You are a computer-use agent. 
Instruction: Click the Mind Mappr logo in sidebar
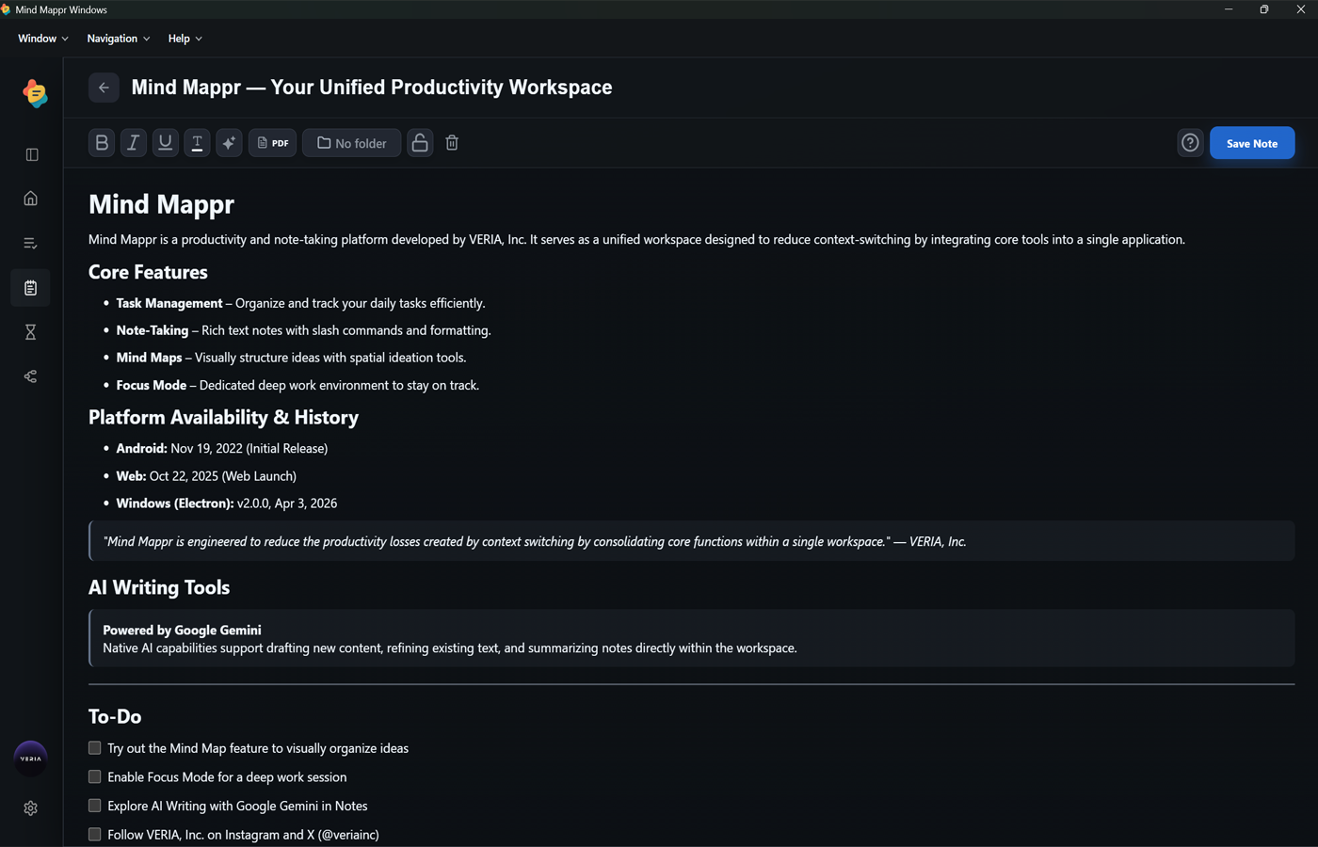34,94
